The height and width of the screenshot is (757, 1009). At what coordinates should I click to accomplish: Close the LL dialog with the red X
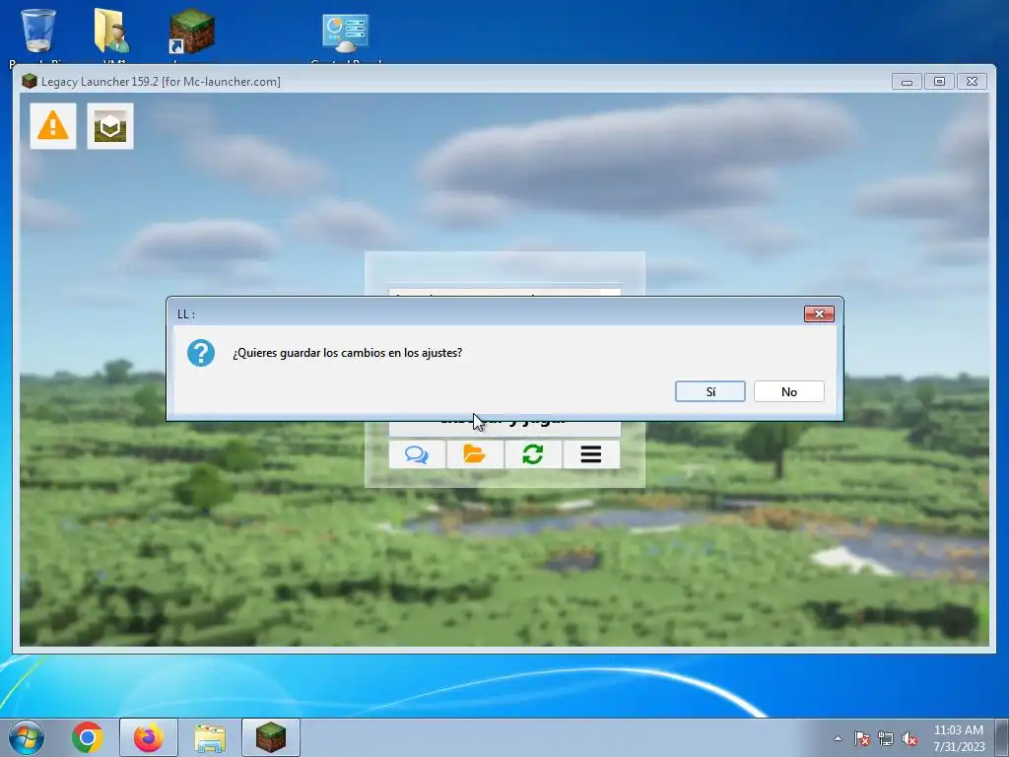(819, 313)
